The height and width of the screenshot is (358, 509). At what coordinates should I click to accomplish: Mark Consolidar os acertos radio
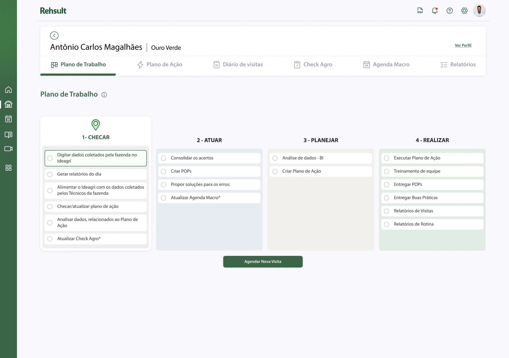point(164,158)
